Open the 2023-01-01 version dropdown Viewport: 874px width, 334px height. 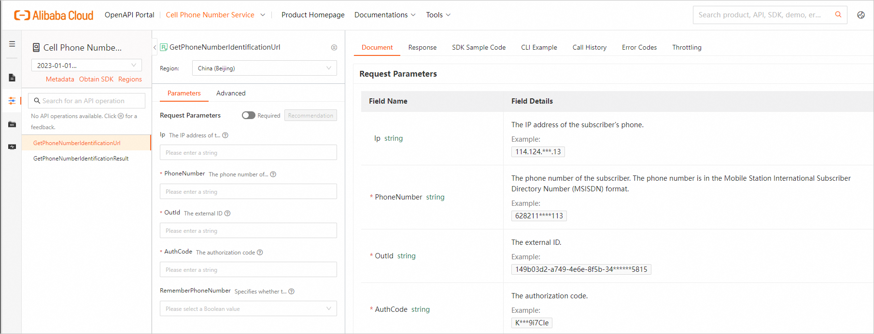point(86,66)
